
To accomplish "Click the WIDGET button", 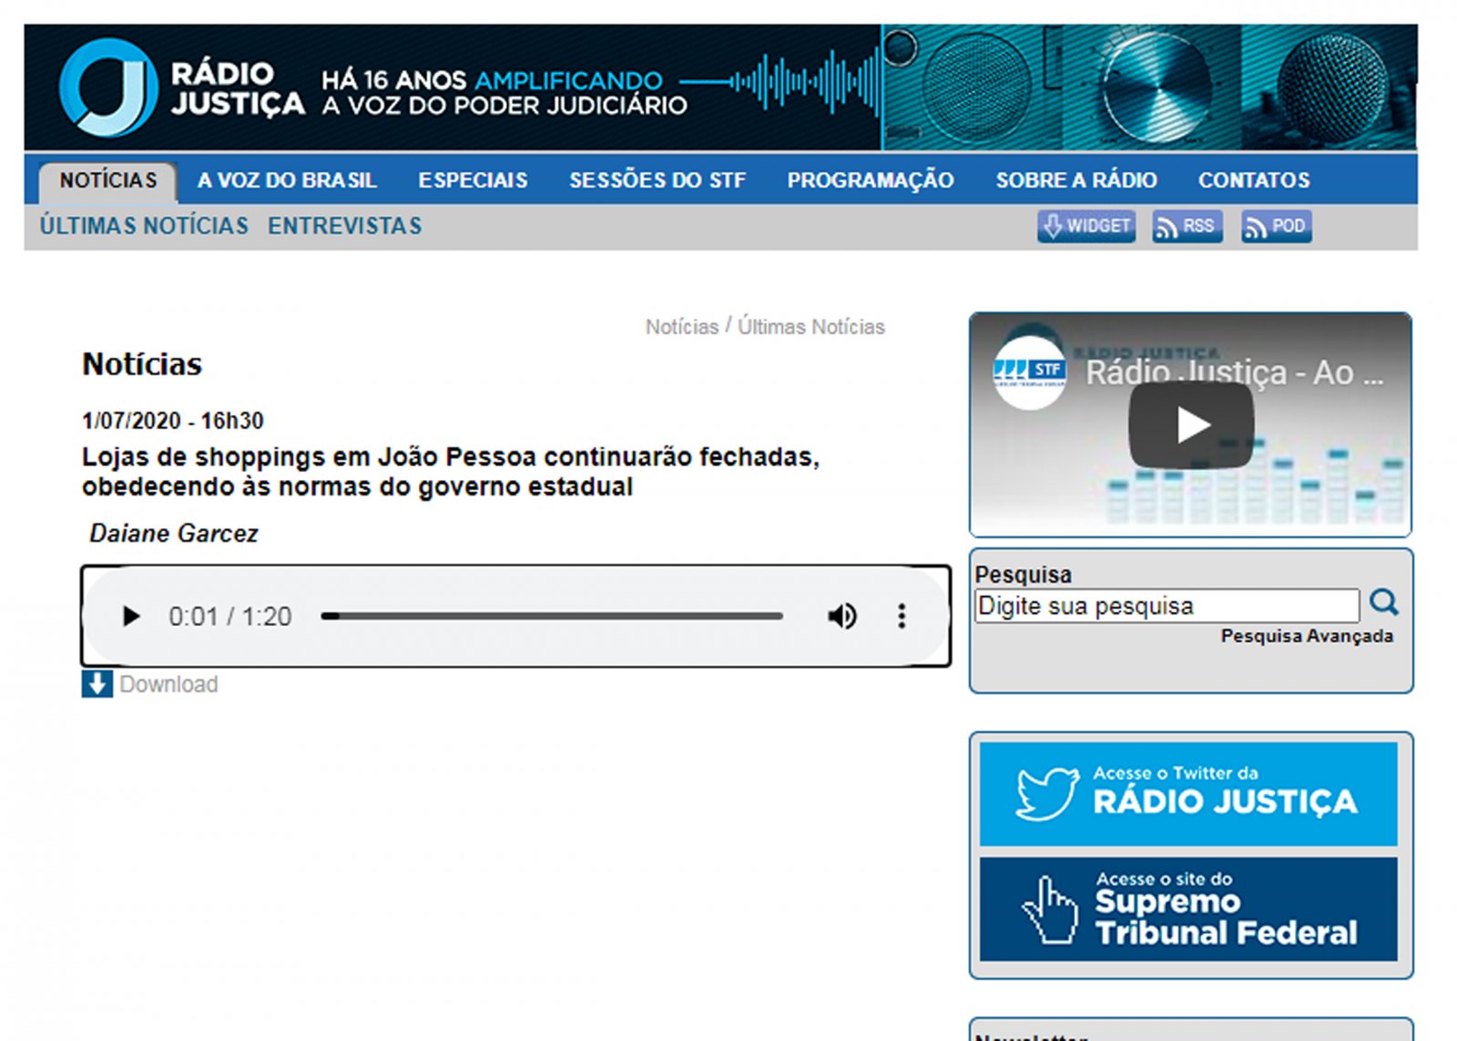I will point(1086,226).
